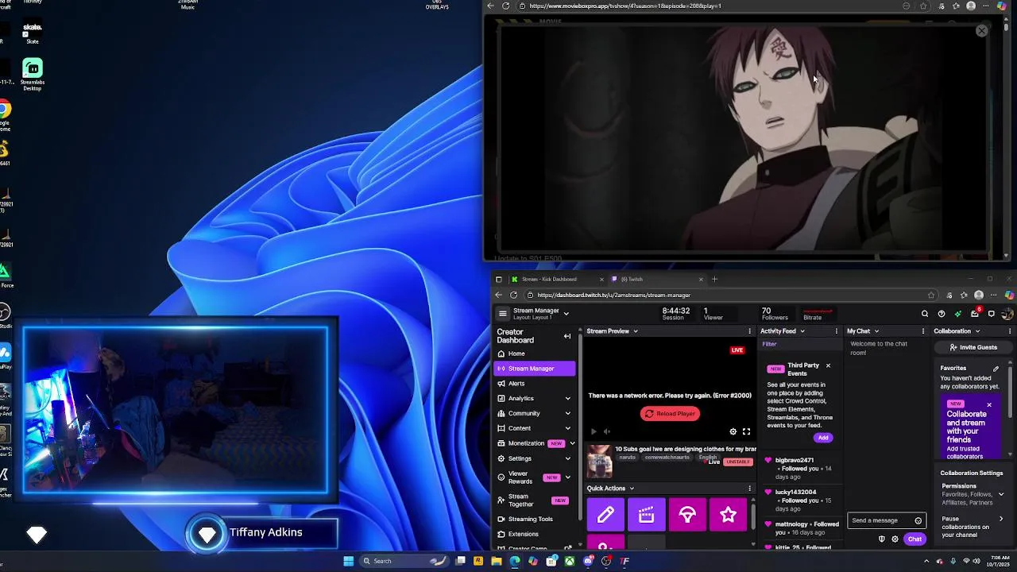Switch to Stream - Kick Dashboard tab
The image size is (1017, 572).
[x=556, y=280]
